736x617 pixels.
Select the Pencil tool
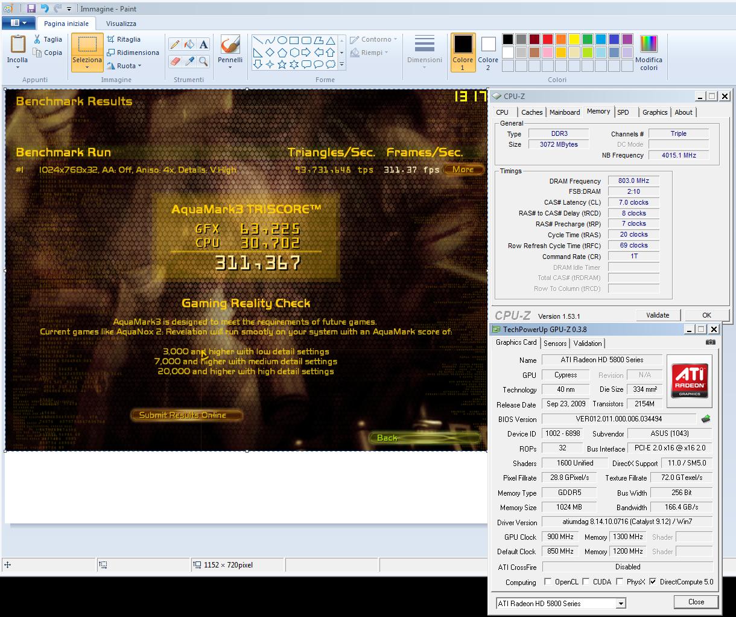click(x=175, y=44)
